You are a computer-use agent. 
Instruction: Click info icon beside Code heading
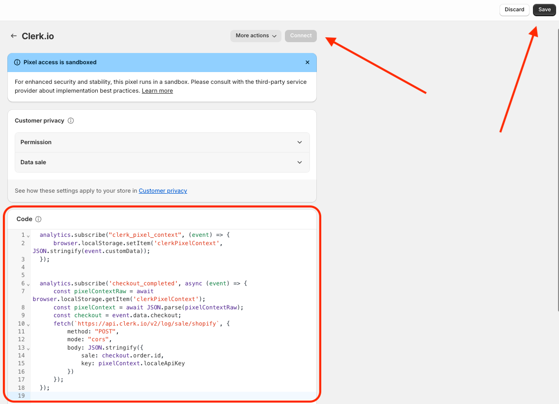tap(38, 219)
